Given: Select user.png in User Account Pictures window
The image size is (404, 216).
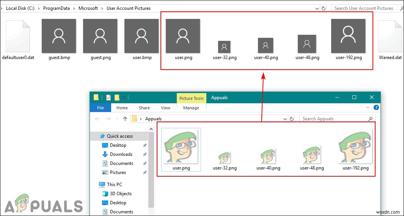Looking at the screenshot, I should click(183, 39).
